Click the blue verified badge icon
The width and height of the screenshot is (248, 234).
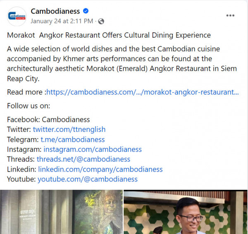point(86,11)
